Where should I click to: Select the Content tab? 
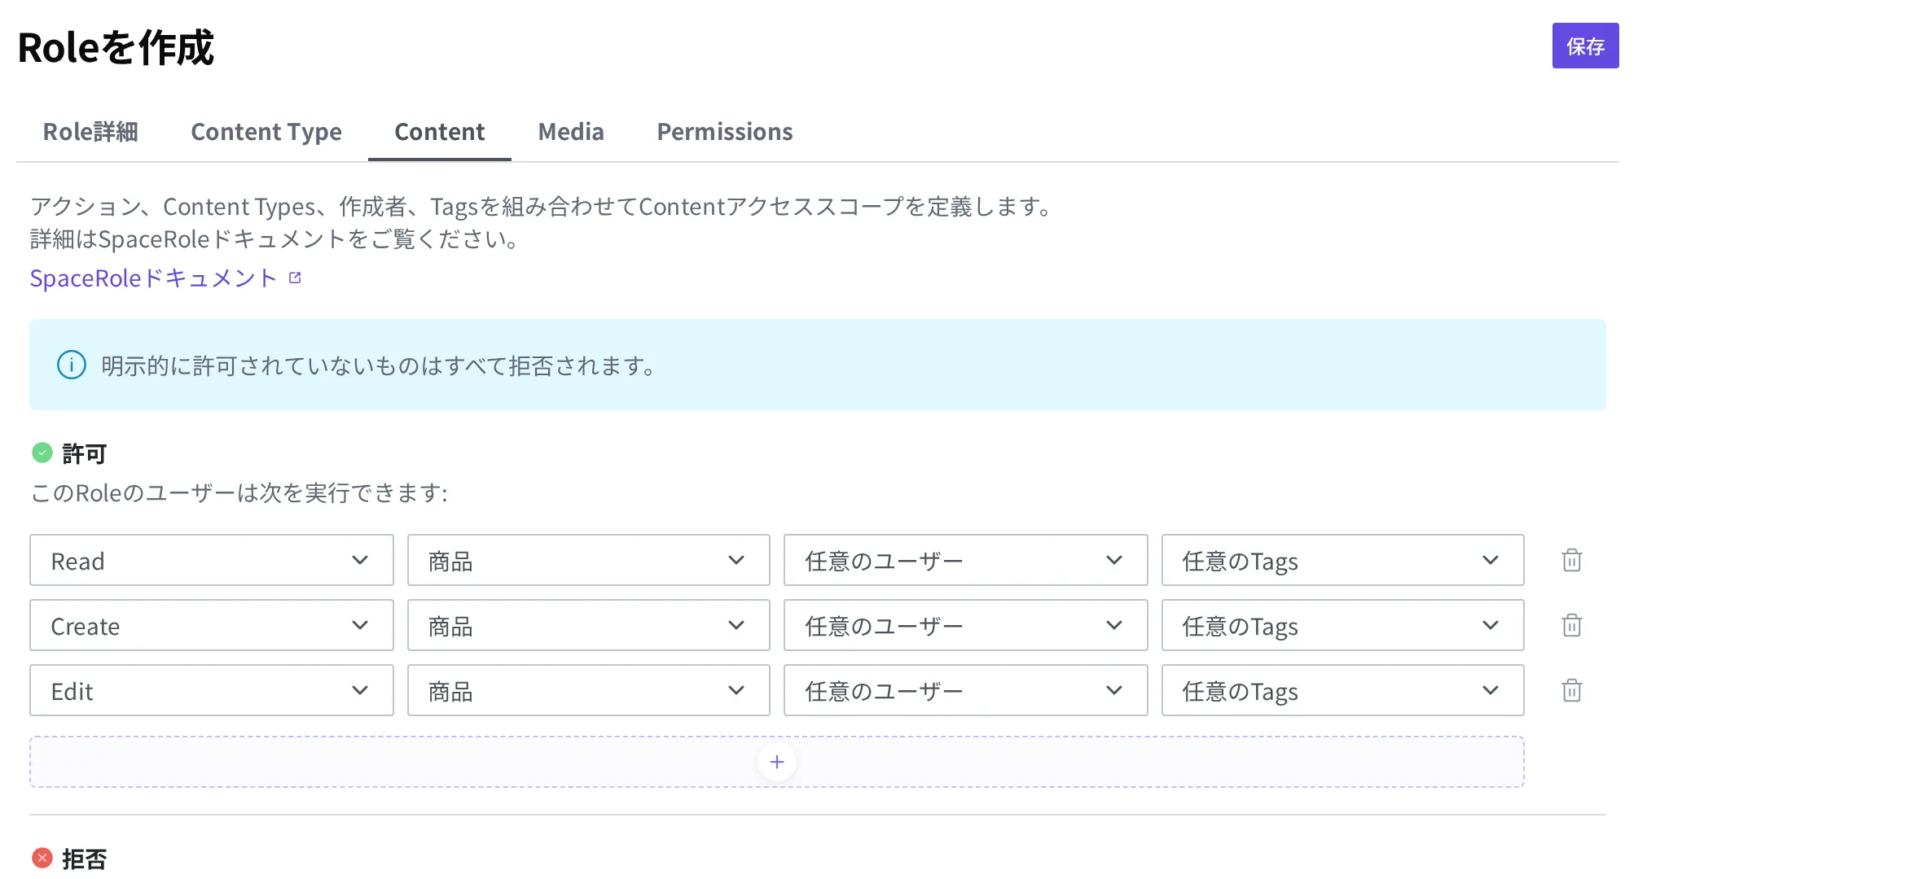pyautogui.click(x=440, y=132)
